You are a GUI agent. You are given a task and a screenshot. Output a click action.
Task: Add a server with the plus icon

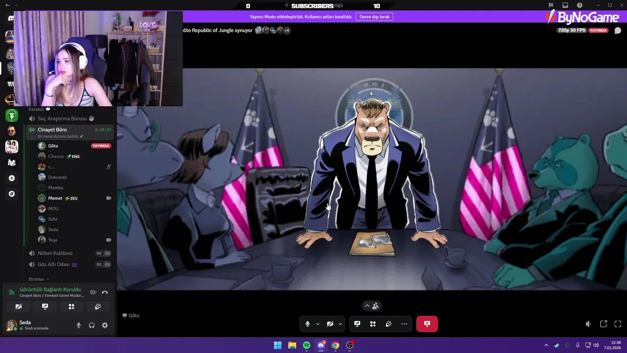[x=12, y=178]
